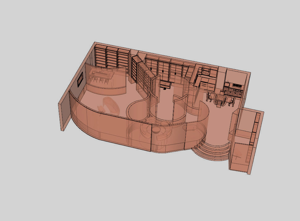300x221 pixels.
Task: Select the L-shaped kitchen cabinets
Action: point(204,77)
